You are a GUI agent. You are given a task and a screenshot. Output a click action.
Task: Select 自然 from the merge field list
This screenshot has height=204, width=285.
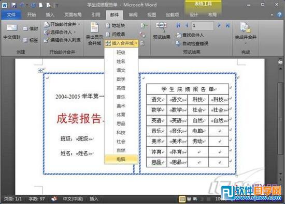click(x=121, y=150)
